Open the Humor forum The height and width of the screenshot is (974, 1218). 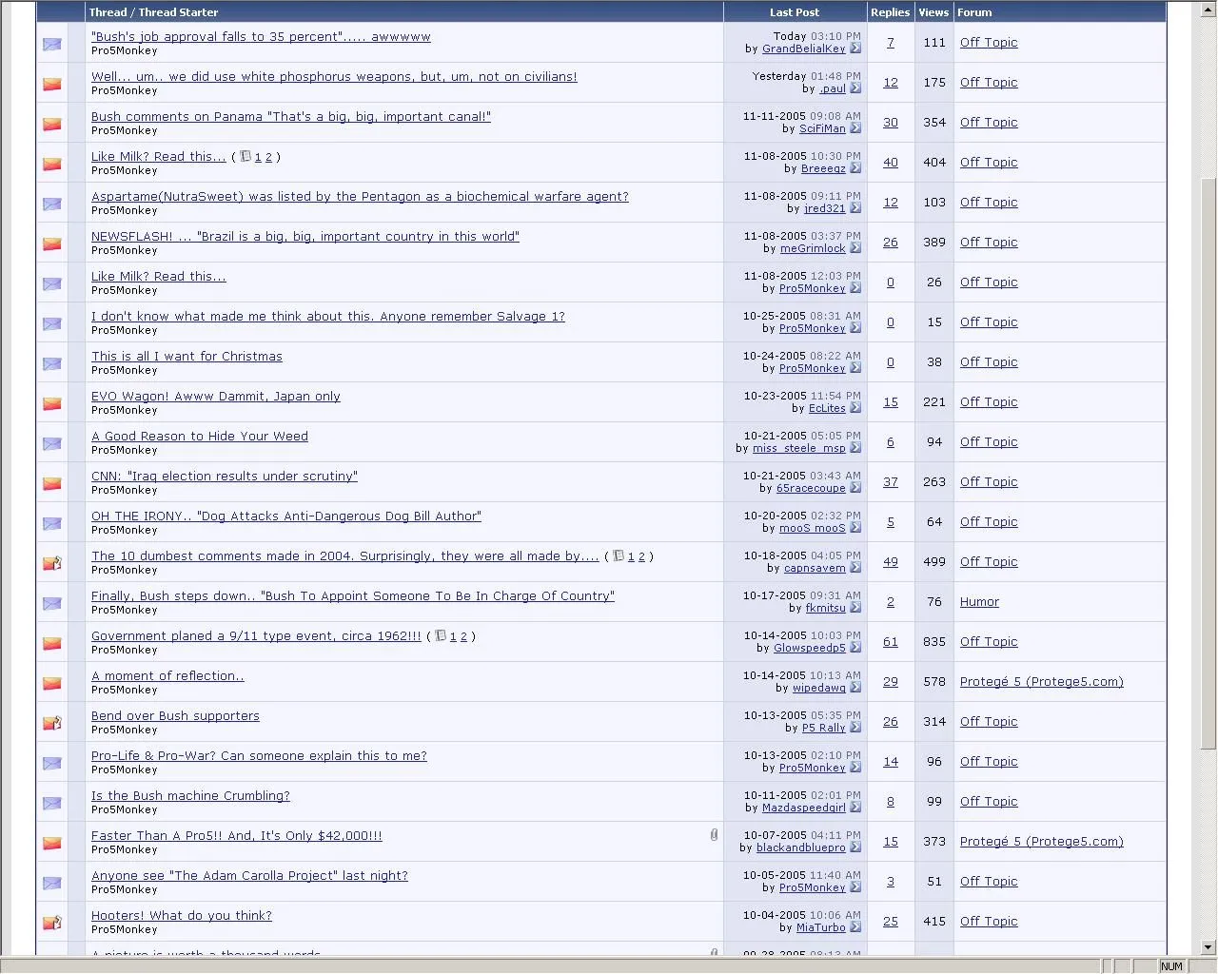979,601
